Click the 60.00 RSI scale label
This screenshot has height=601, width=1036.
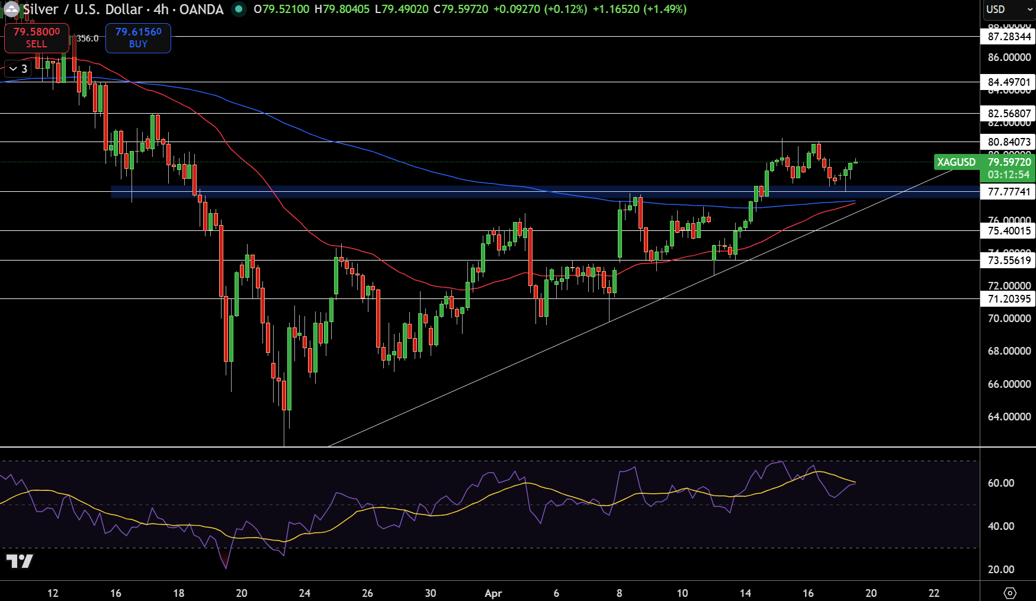pos(1001,483)
